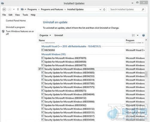The width and height of the screenshot is (150, 122).
Task: Open the Edit menu
Action: point(10,15)
